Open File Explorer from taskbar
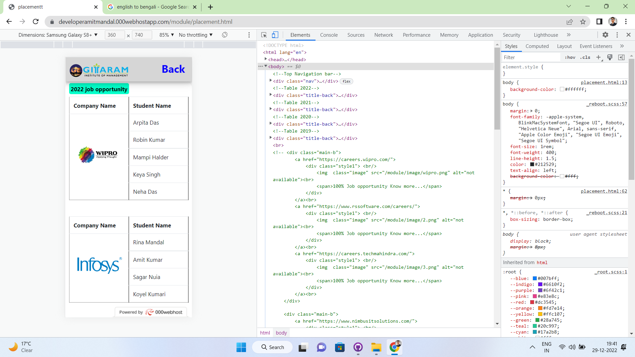Screen dimensions: 635x357 pyautogui.click(x=376, y=347)
